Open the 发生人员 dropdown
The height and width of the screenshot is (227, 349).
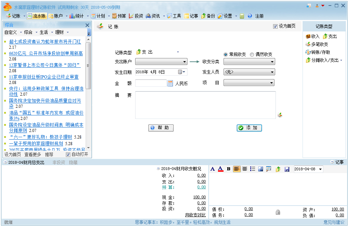pyautogui.click(x=249, y=72)
